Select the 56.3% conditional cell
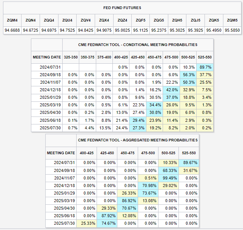The width and height of the screenshot is (243, 230). coord(188,75)
